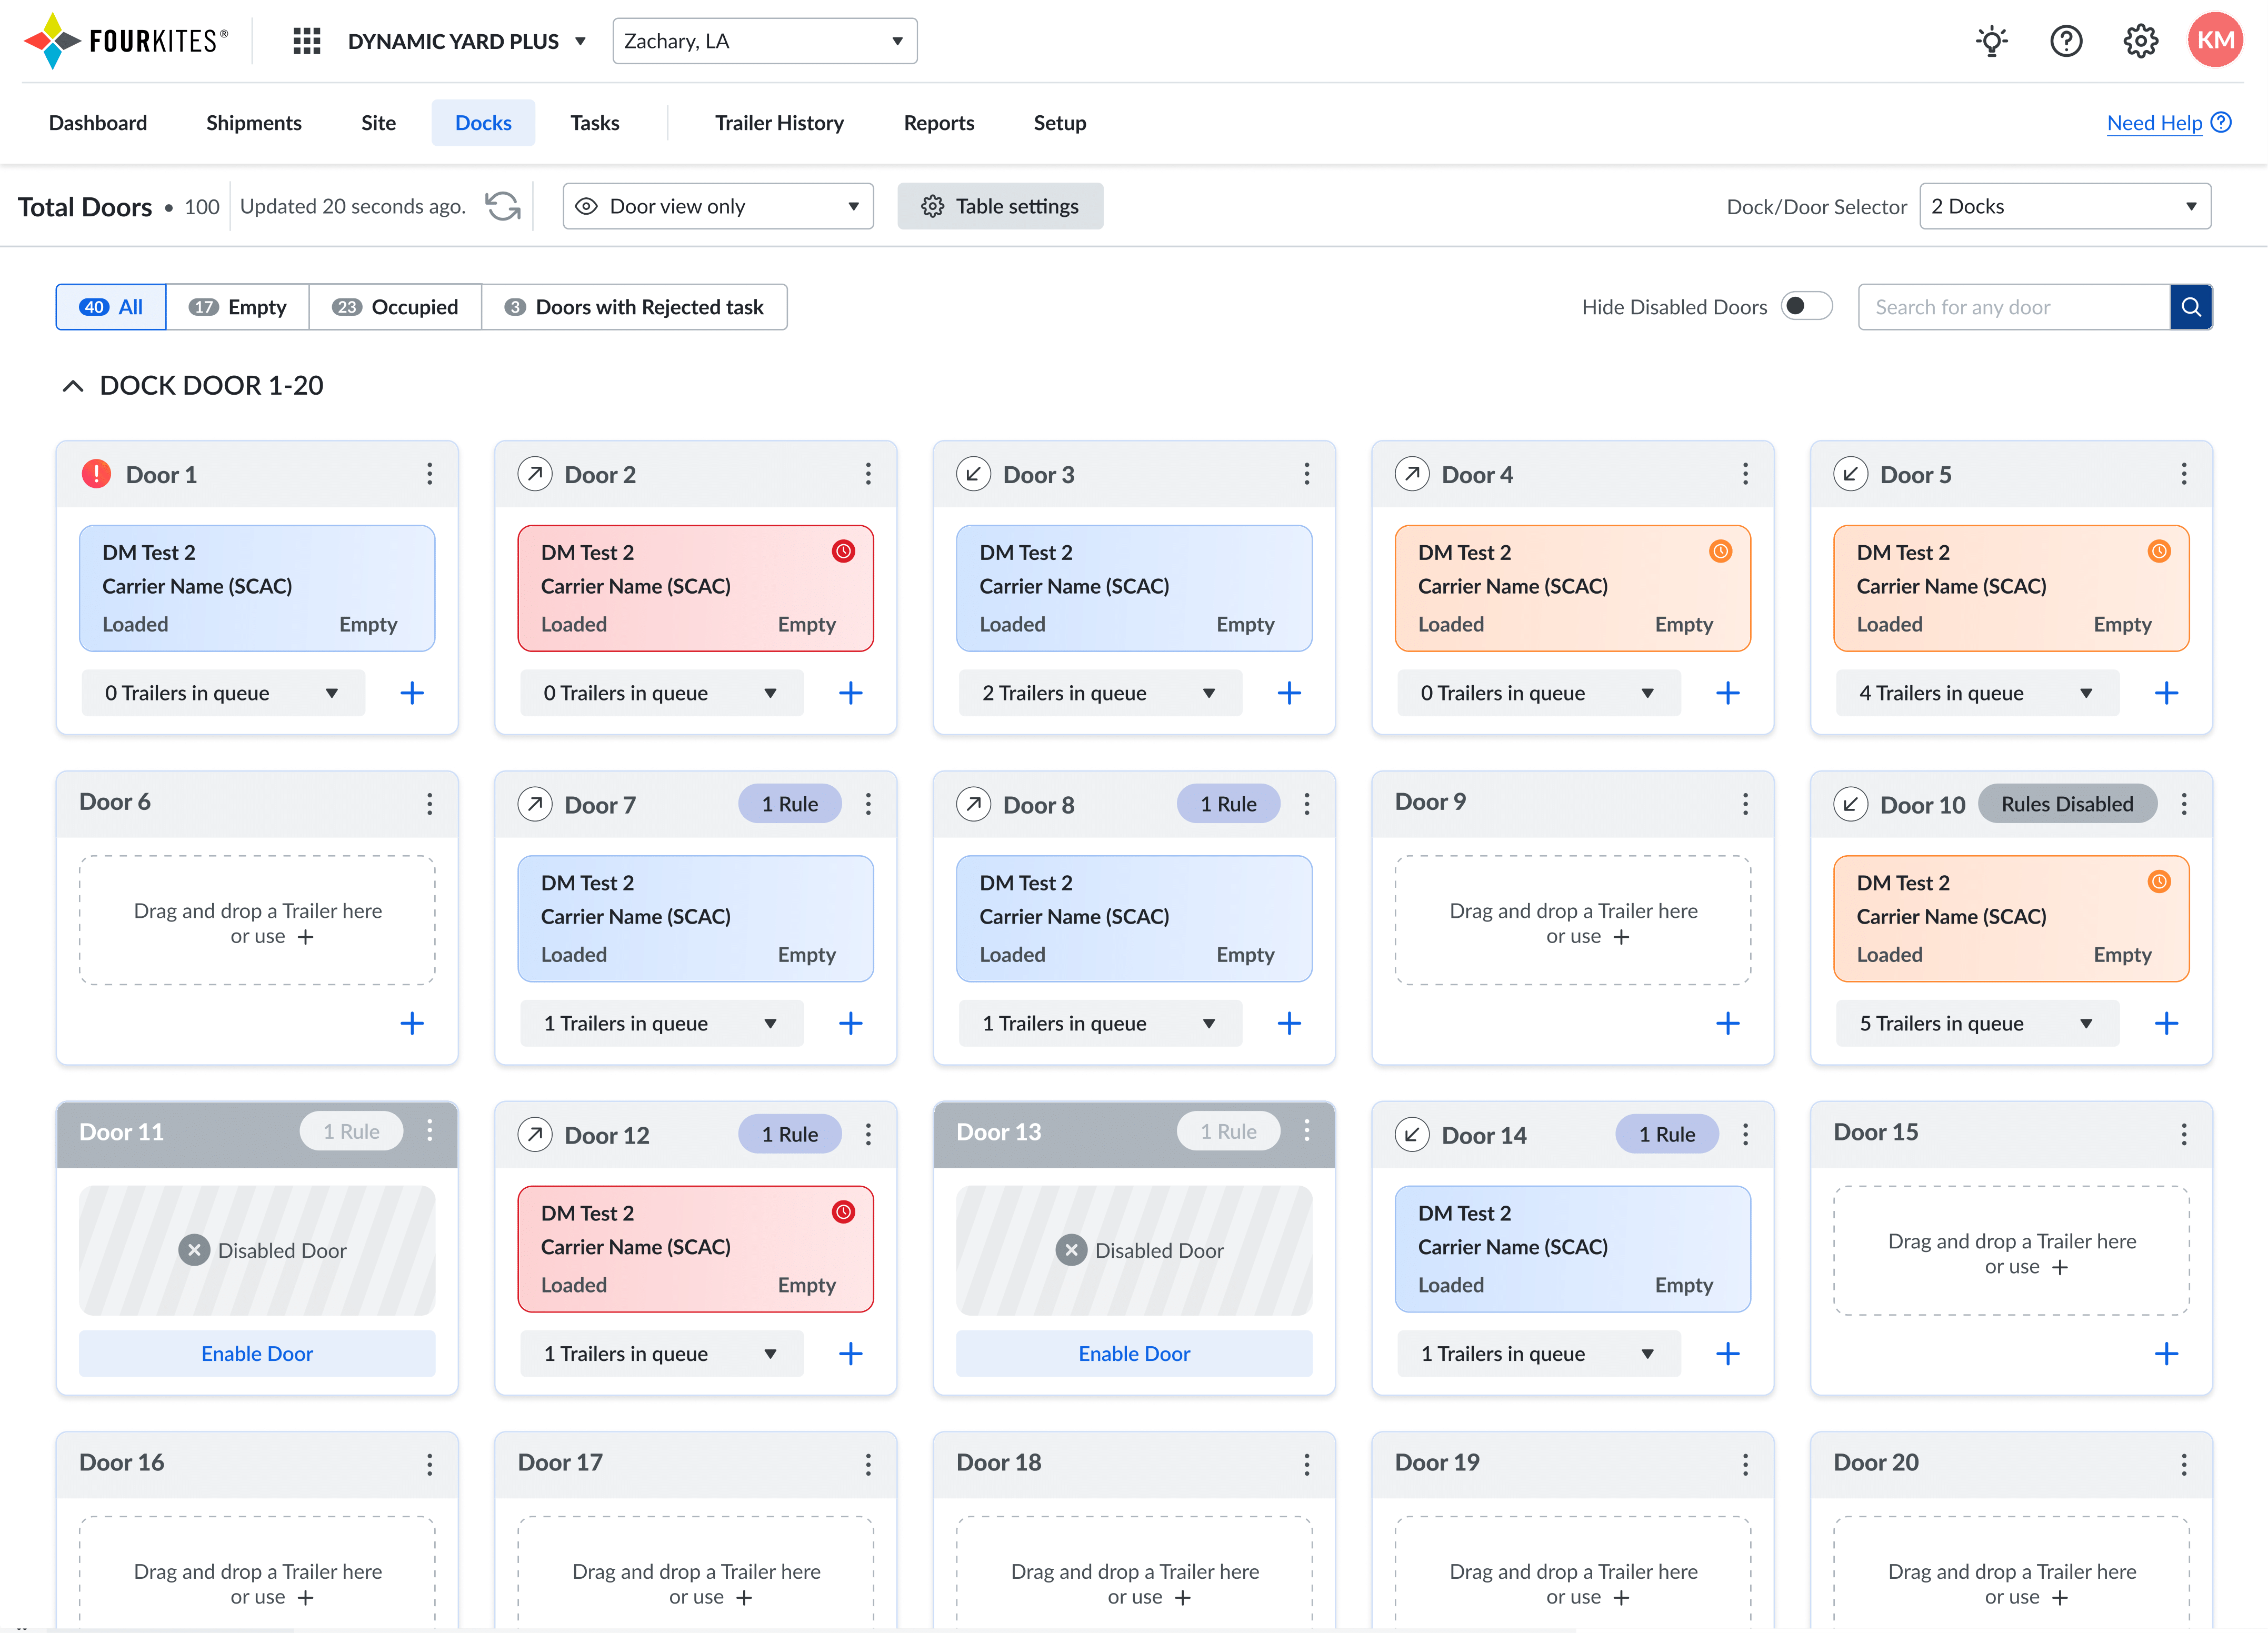Filter Doors with Rejected task
The height and width of the screenshot is (1633, 2268).
[x=635, y=307]
